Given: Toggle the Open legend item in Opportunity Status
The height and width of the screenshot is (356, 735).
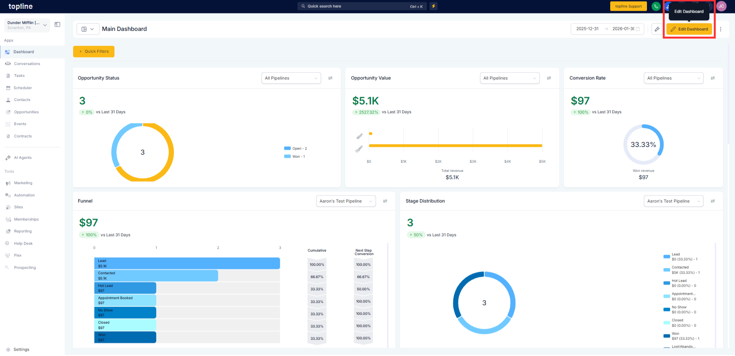Looking at the screenshot, I should (x=296, y=149).
